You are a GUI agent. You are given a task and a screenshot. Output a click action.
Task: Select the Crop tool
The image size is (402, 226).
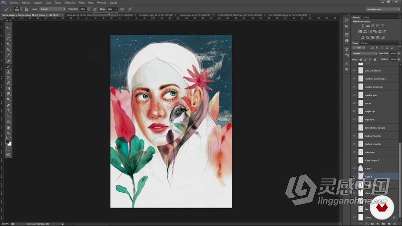pyautogui.click(x=8, y=50)
